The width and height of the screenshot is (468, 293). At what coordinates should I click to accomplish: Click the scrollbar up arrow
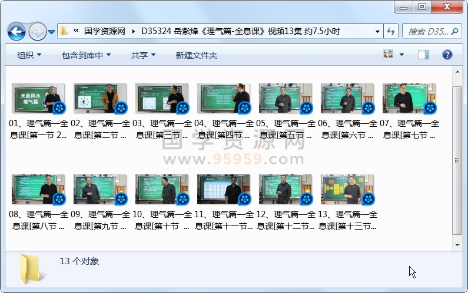click(x=457, y=72)
